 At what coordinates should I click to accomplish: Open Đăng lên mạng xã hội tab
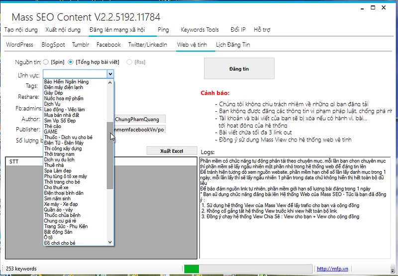point(117,30)
